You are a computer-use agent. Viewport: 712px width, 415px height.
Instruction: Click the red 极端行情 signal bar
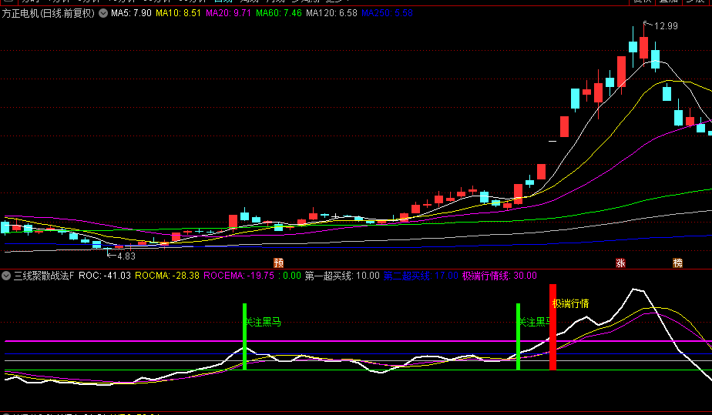[x=552, y=327]
